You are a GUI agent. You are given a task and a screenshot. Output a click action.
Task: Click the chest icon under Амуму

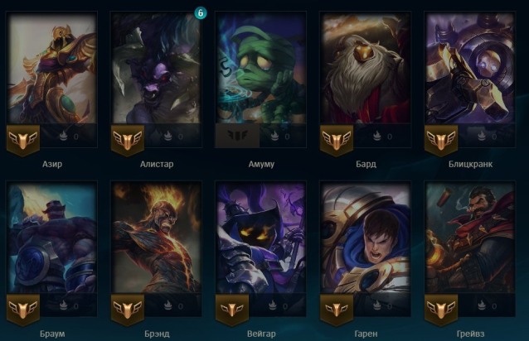274,135
